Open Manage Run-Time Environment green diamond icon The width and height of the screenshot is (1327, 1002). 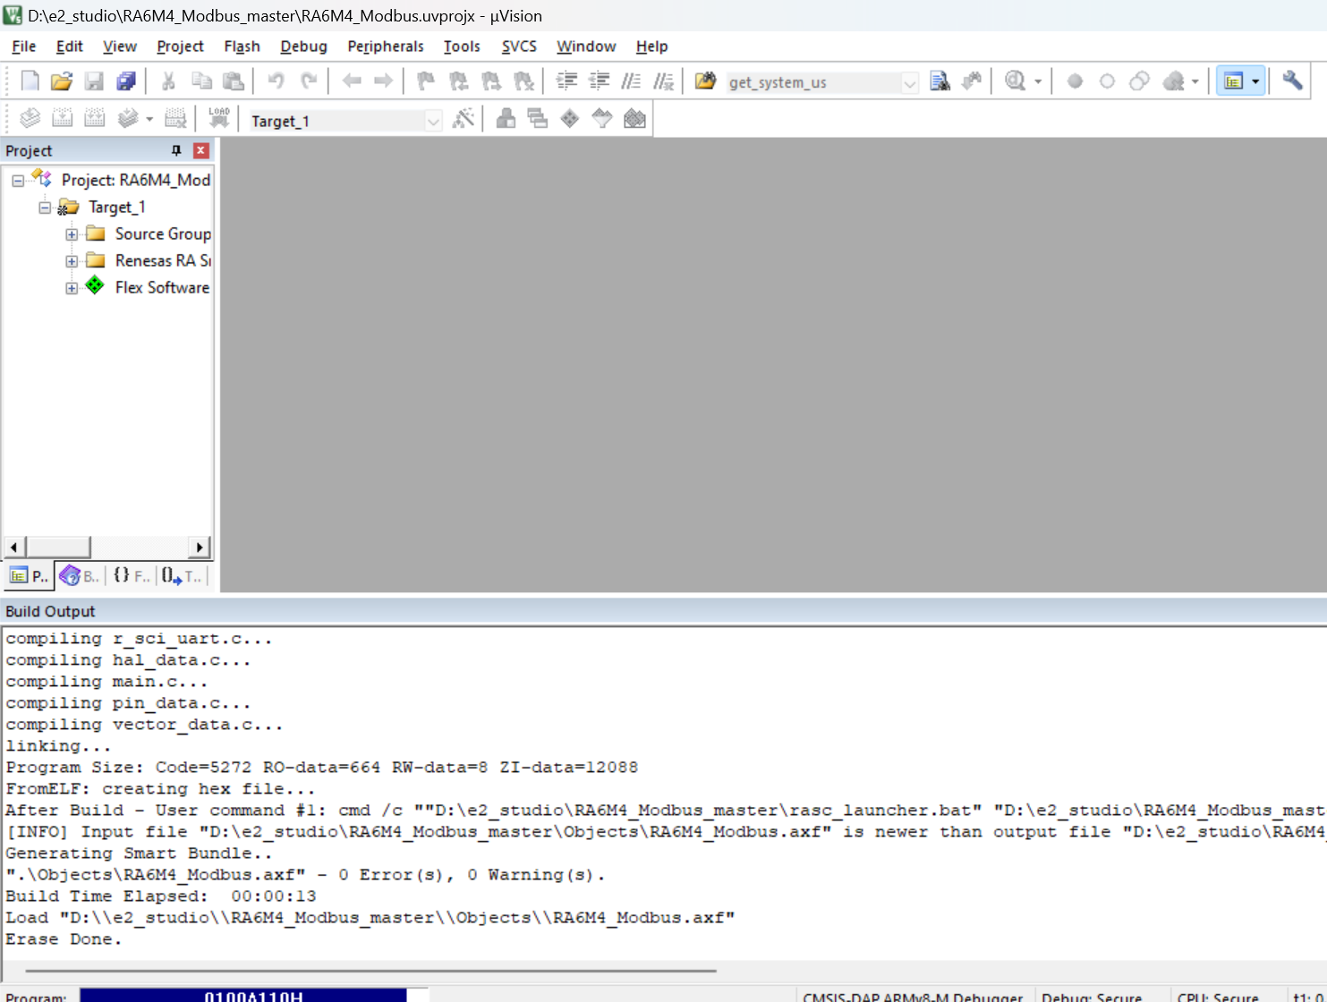pos(570,118)
